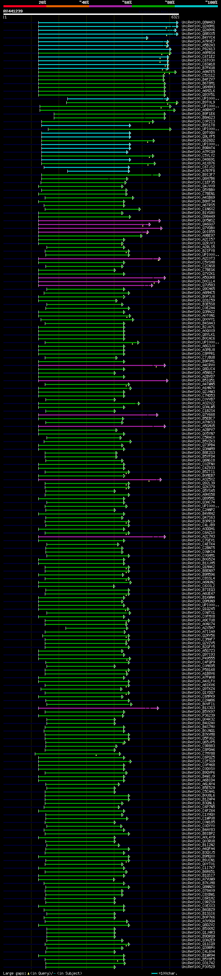The image size is (221, 976).
Task: Click the white query sequence ruler bar
Action: tap(91, 15)
